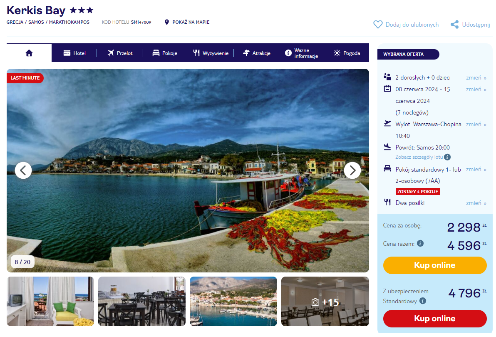The width and height of the screenshot is (496, 337).
Task: Click the heart icon to add to favorites
Action: [x=378, y=25]
